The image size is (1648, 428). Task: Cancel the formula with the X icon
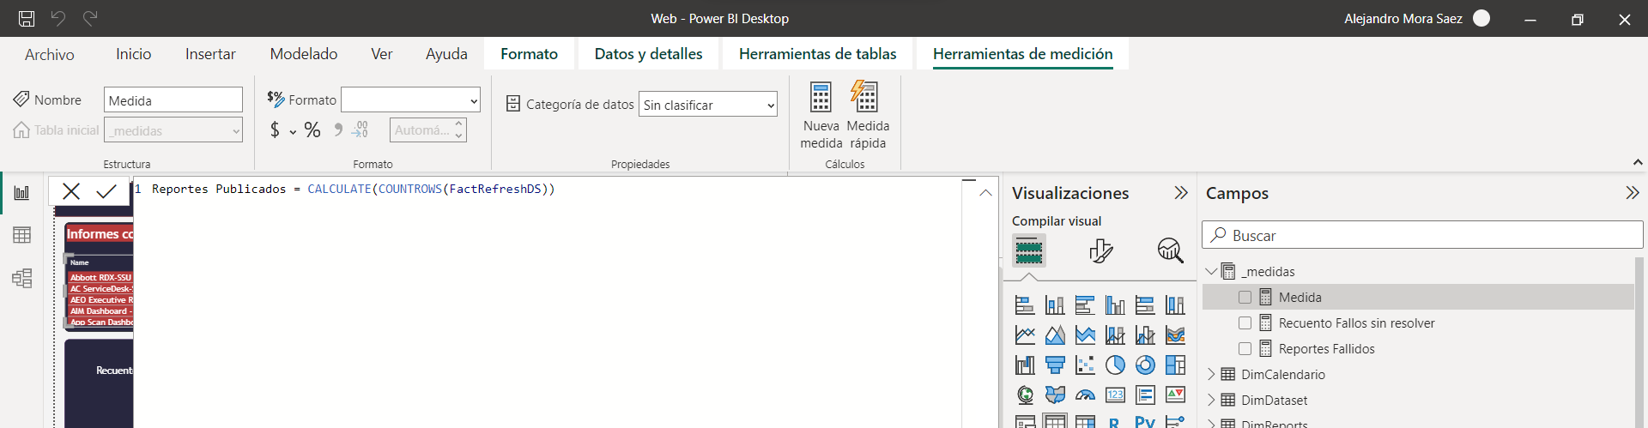(x=71, y=191)
